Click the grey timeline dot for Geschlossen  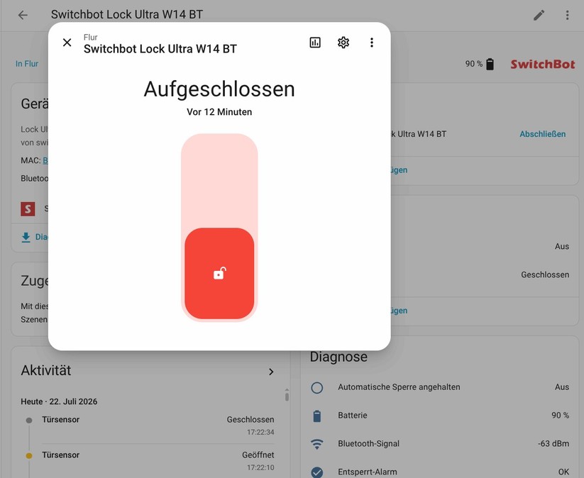coord(29,421)
